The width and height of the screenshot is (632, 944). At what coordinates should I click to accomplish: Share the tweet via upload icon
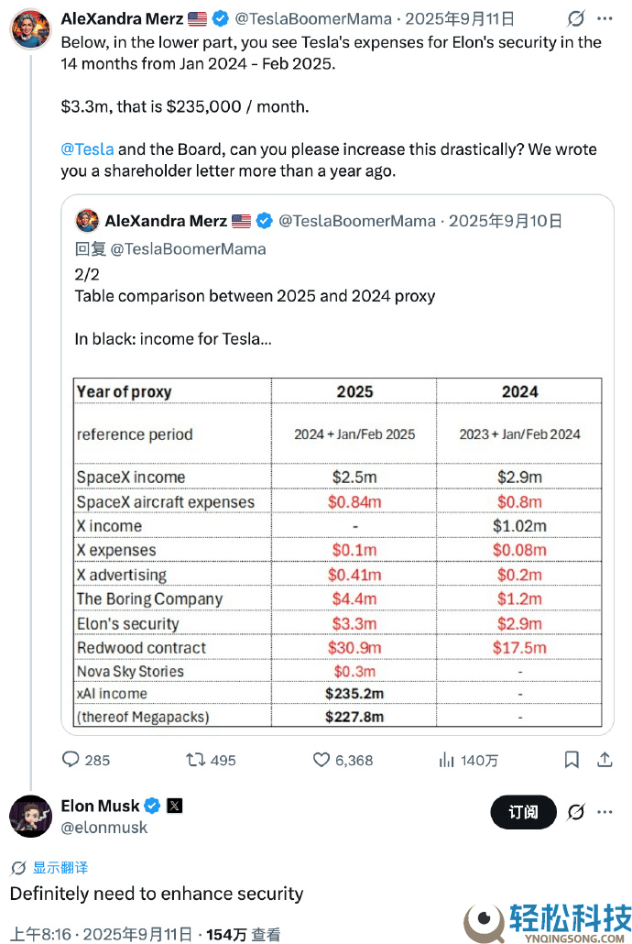click(605, 760)
